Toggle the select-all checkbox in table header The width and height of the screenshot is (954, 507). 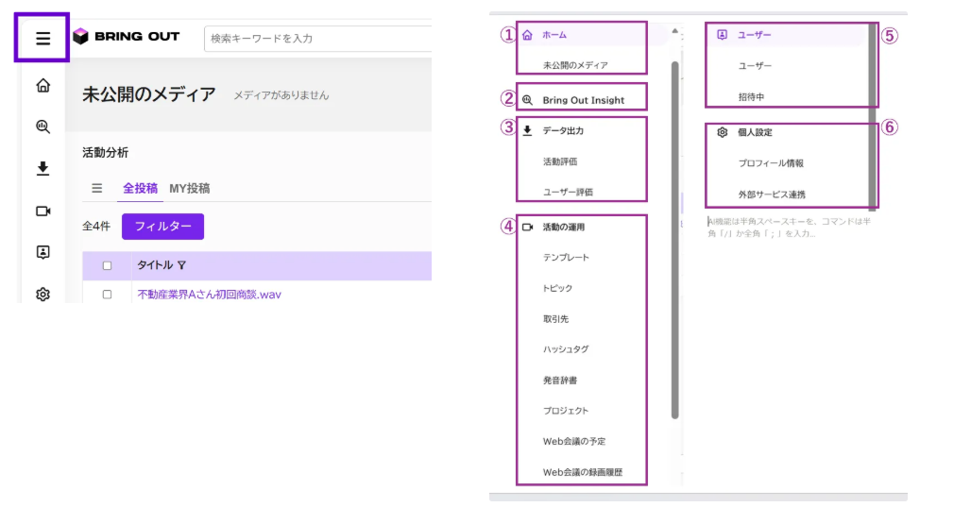click(x=107, y=265)
